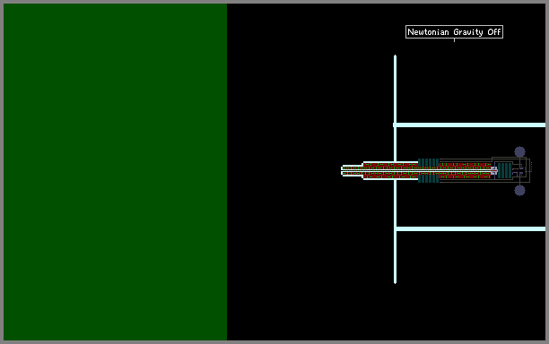The width and height of the screenshot is (549, 344).
Task: Click the upper horizontal light-blue wall
Action: click(x=469, y=125)
